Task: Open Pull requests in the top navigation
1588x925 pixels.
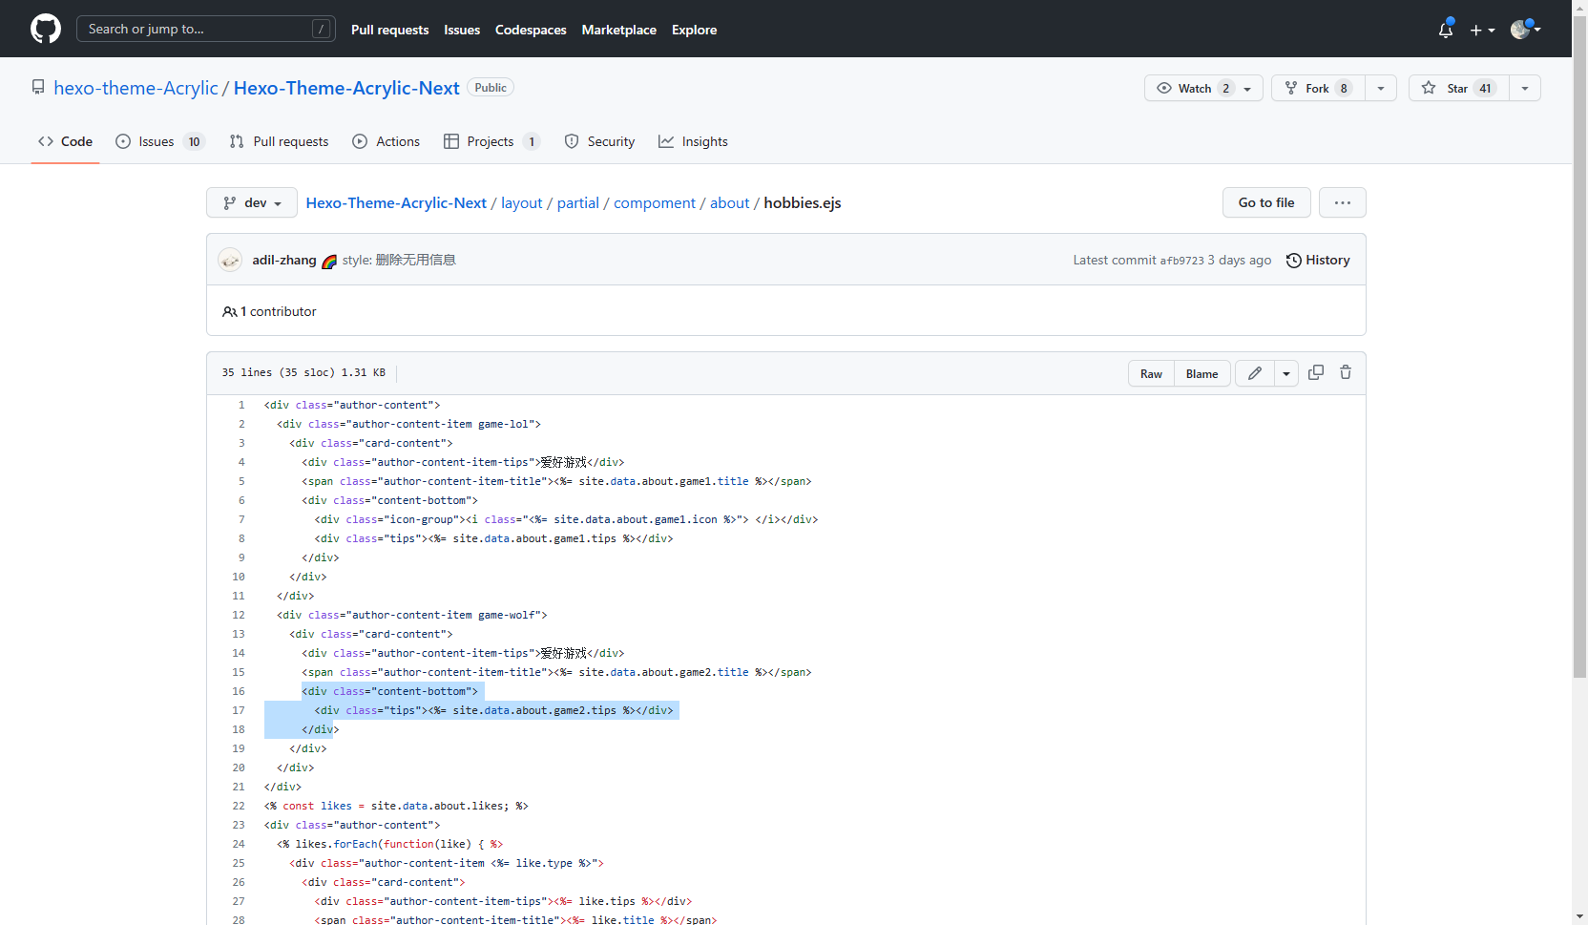Action: point(389,30)
